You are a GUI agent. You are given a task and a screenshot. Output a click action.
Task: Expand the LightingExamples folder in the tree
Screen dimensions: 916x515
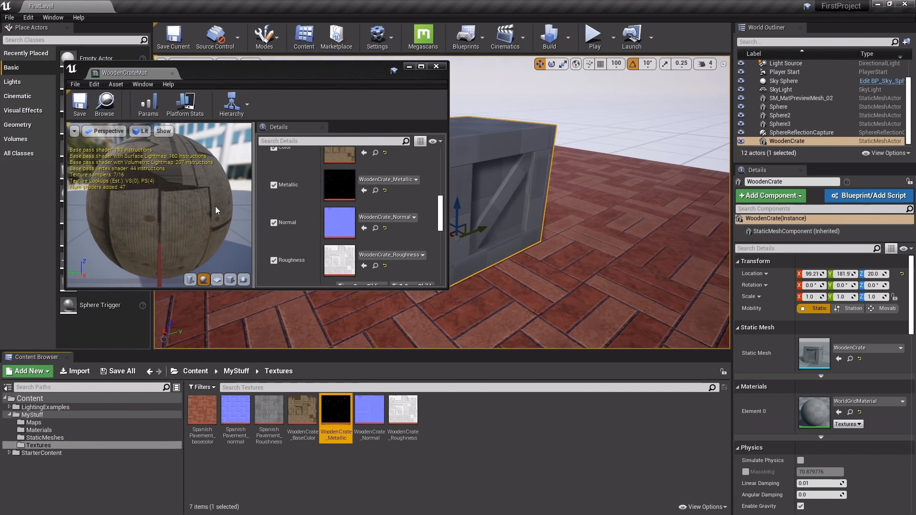point(9,407)
